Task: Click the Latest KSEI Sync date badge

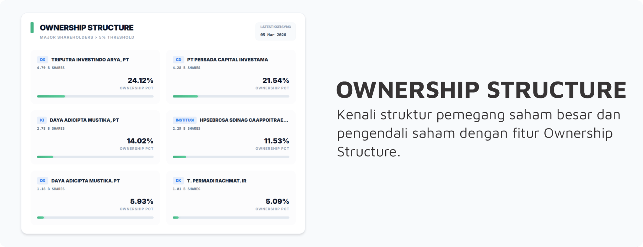Action: coord(275,31)
